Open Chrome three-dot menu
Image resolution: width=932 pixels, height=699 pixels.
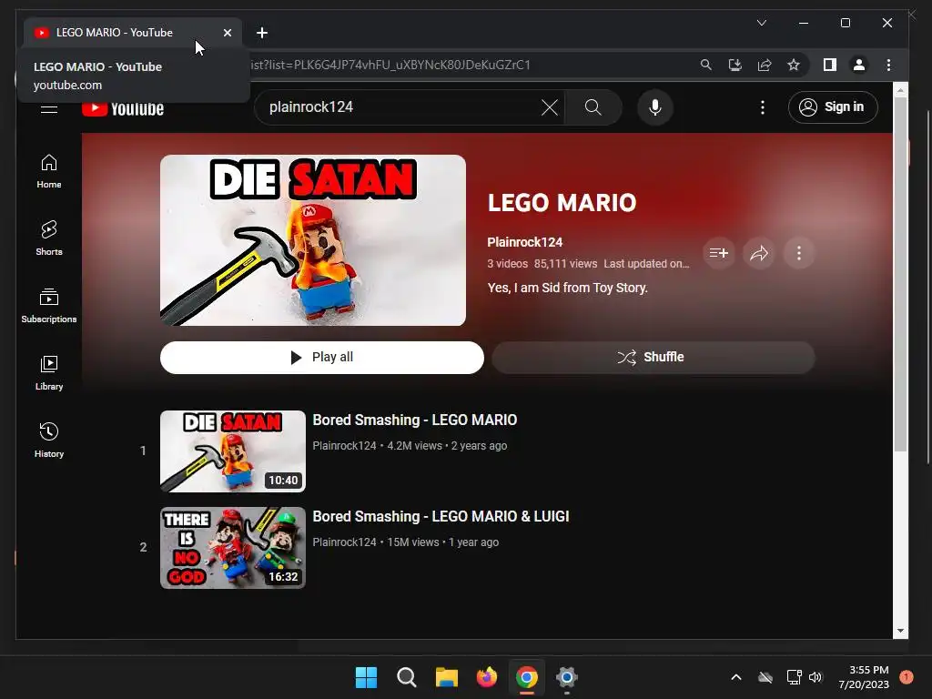coord(888,65)
